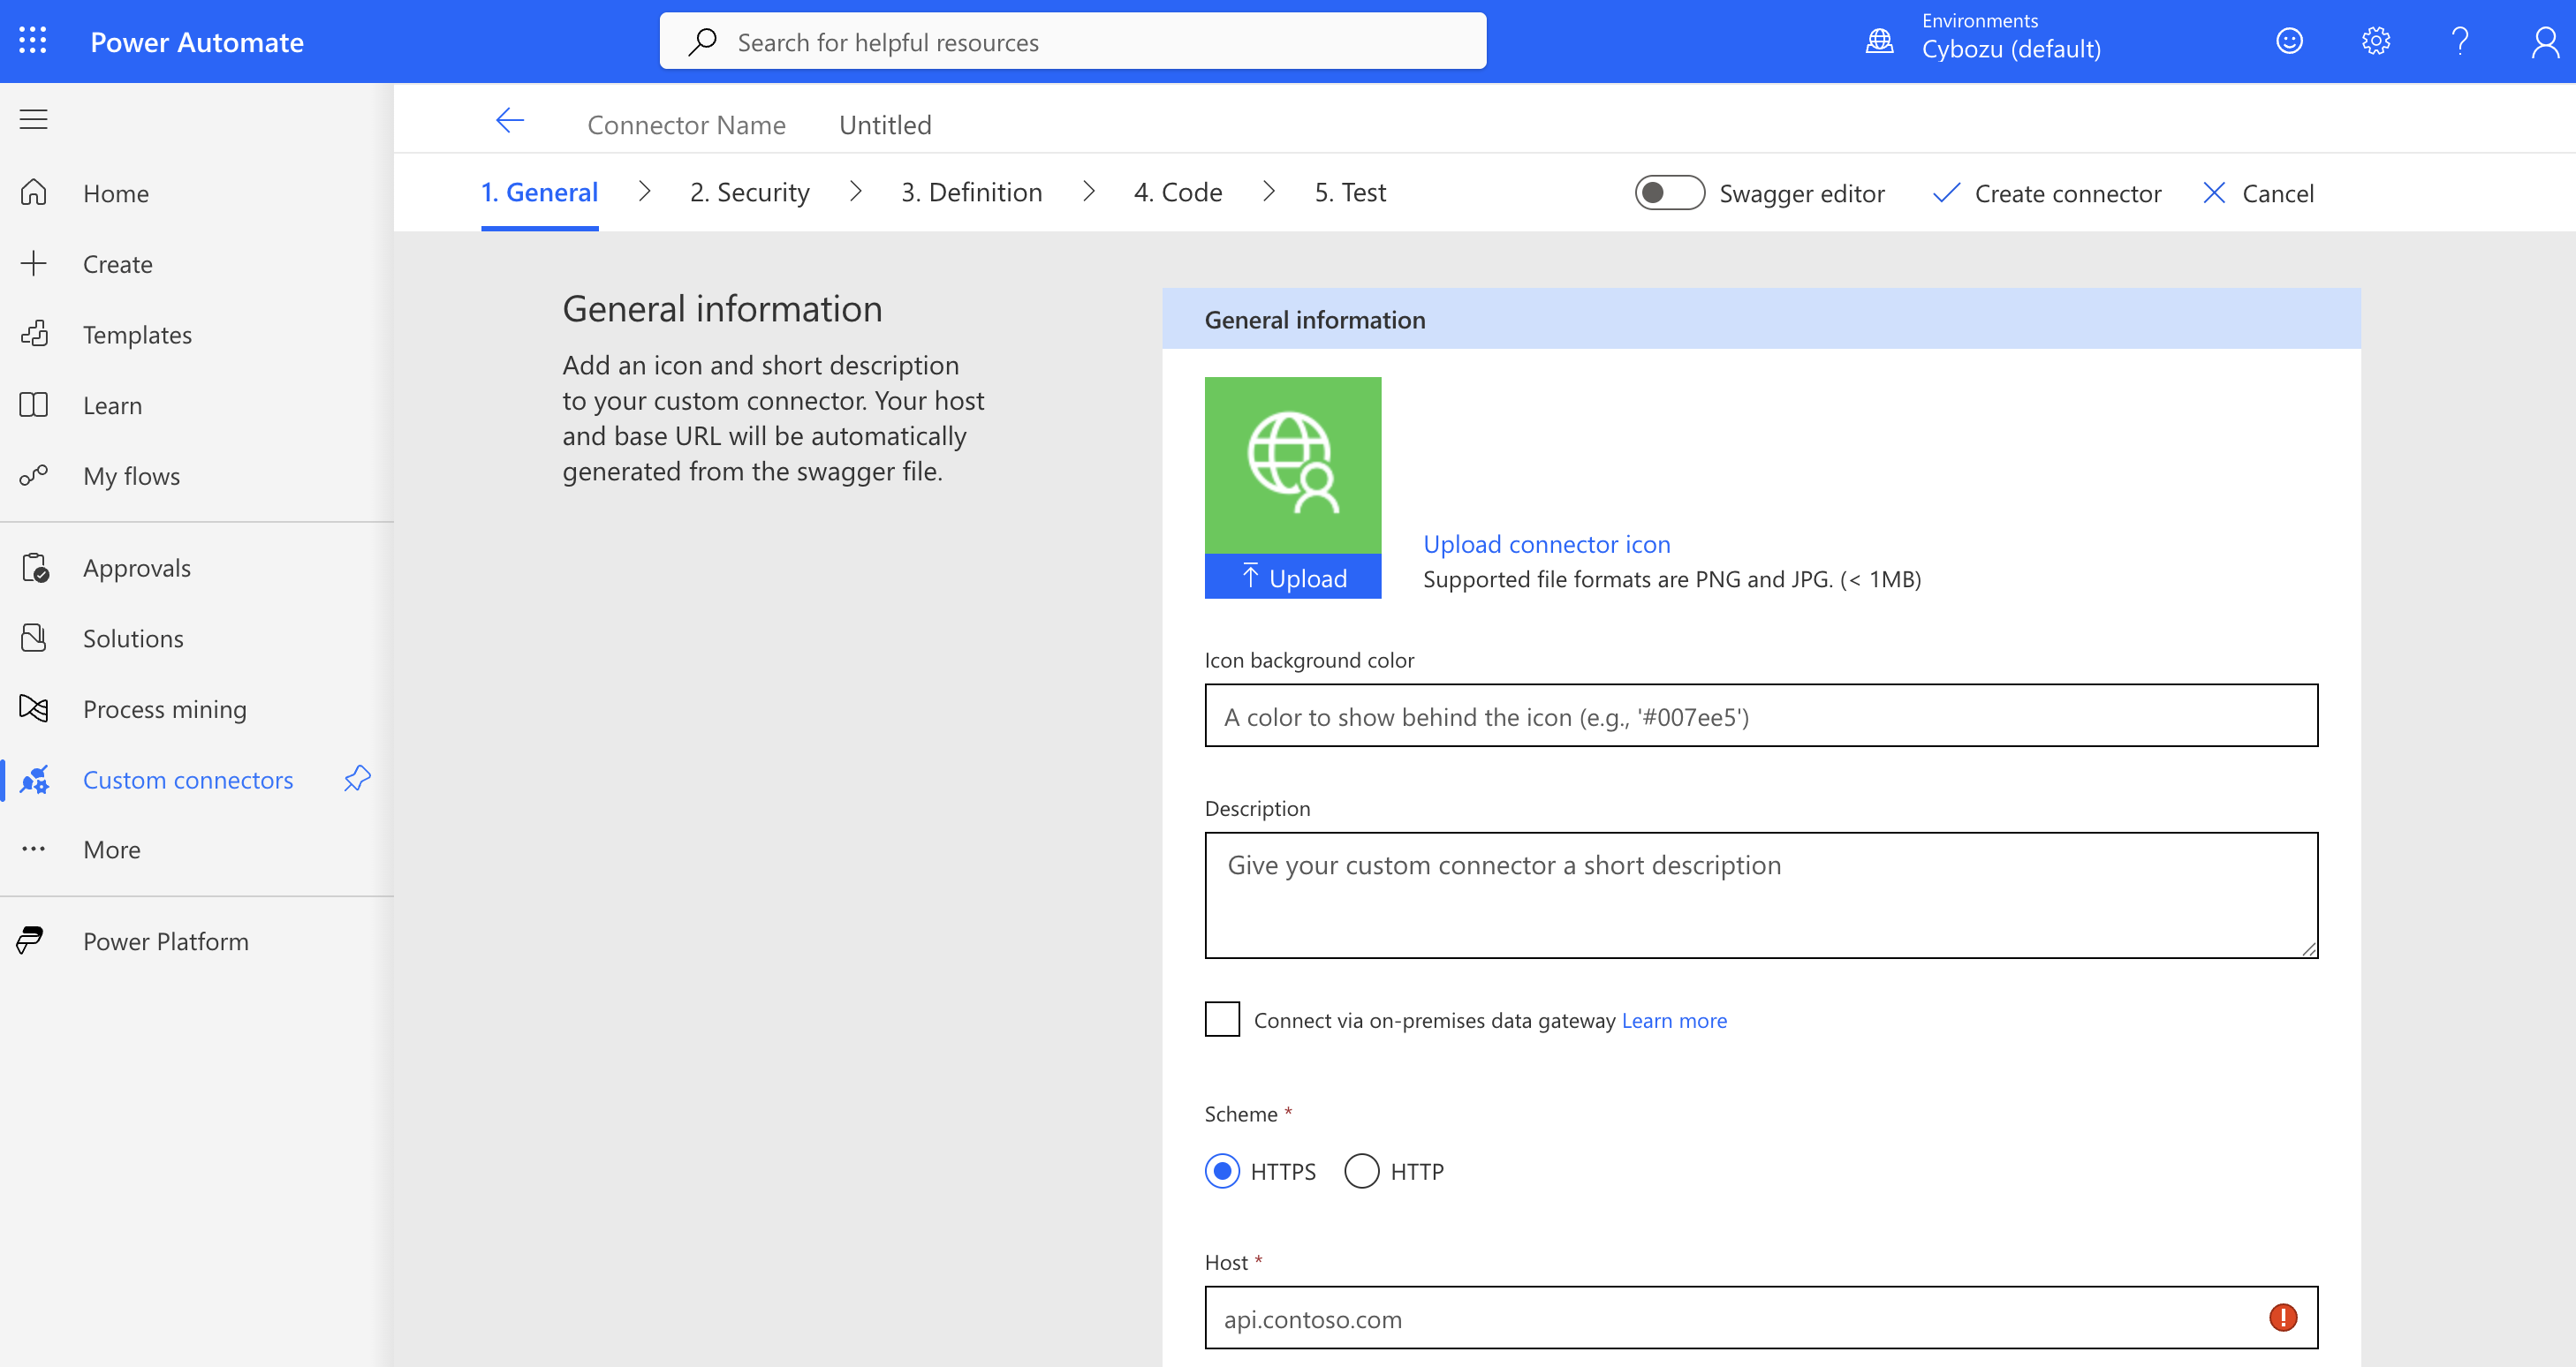
Task: Go back with the left arrow
Action: 510,121
